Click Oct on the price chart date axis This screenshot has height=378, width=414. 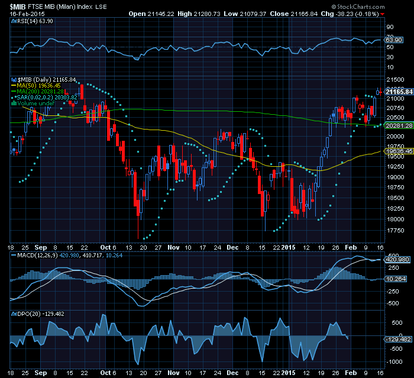(x=106, y=247)
